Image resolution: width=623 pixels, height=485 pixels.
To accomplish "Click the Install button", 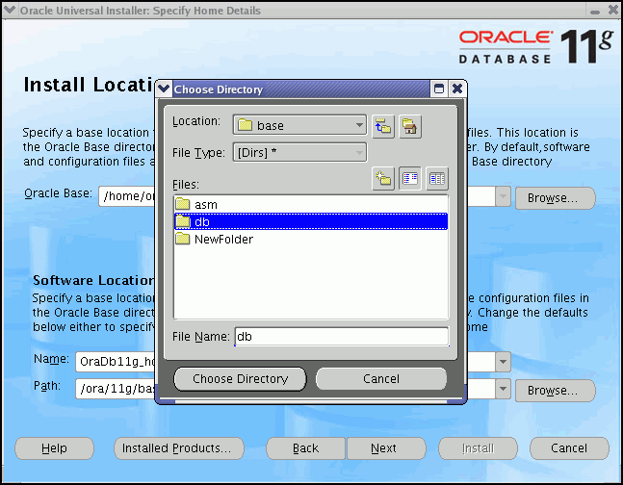I will [478, 448].
